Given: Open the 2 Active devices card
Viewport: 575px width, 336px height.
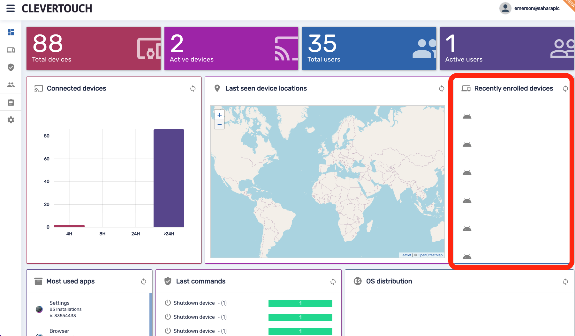Looking at the screenshot, I should 231,48.
